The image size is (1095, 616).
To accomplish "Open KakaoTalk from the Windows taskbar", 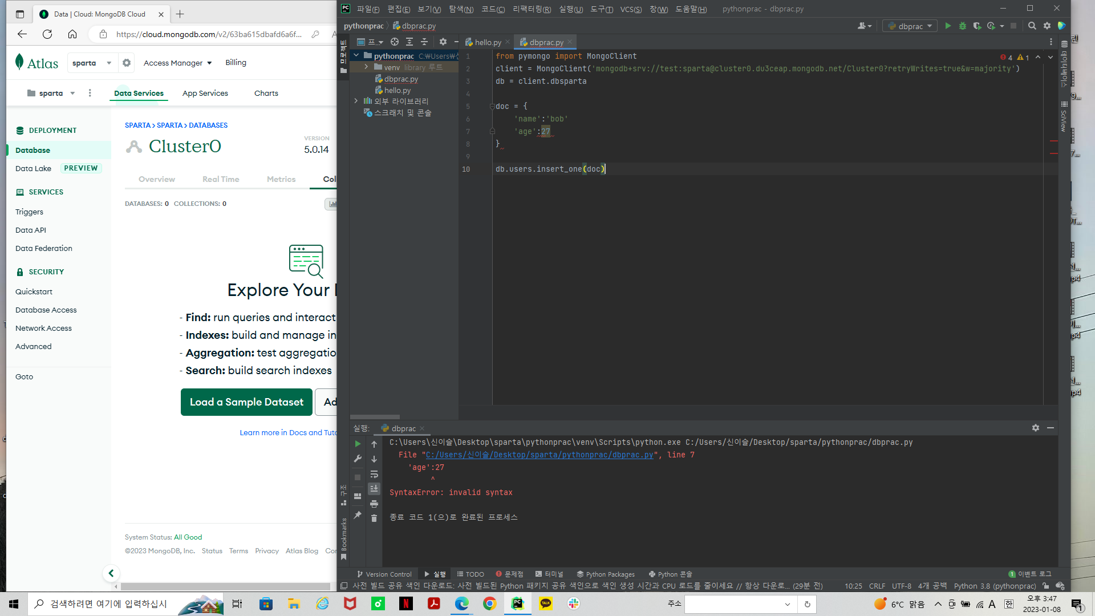I will pyautogui.click(x=546, y=603).
